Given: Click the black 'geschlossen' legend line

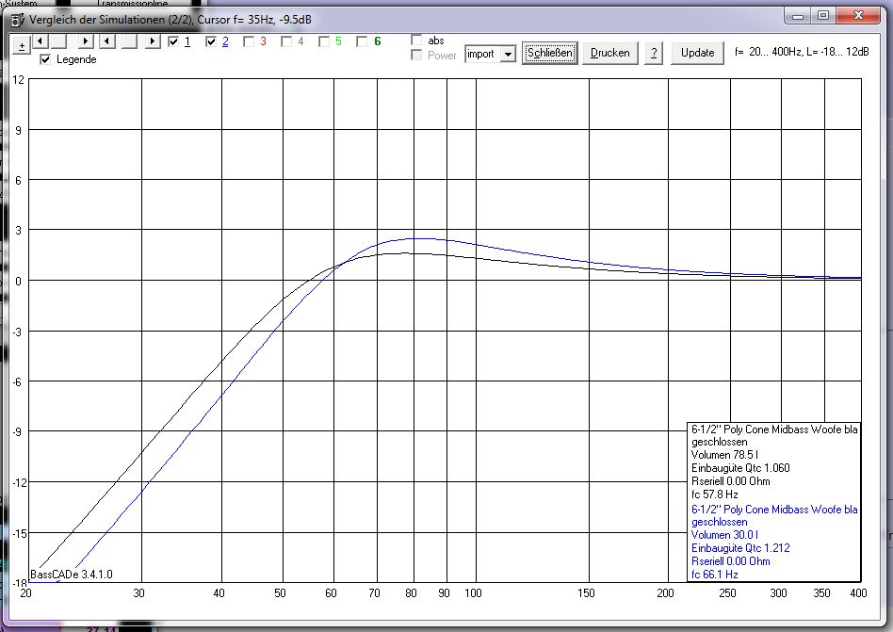Looking at the screenshot, I should 720,442.
